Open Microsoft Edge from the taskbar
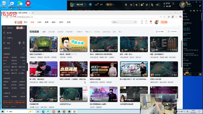 (x=43, y=111)
